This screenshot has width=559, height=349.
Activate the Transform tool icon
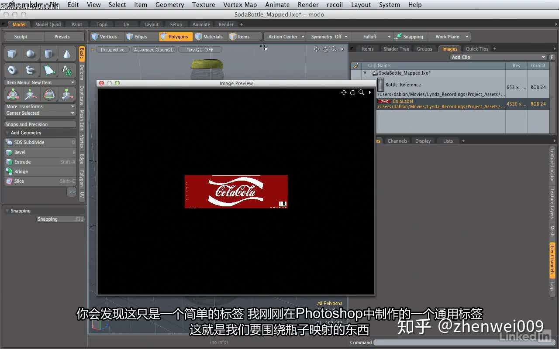(x=12, y=94)
